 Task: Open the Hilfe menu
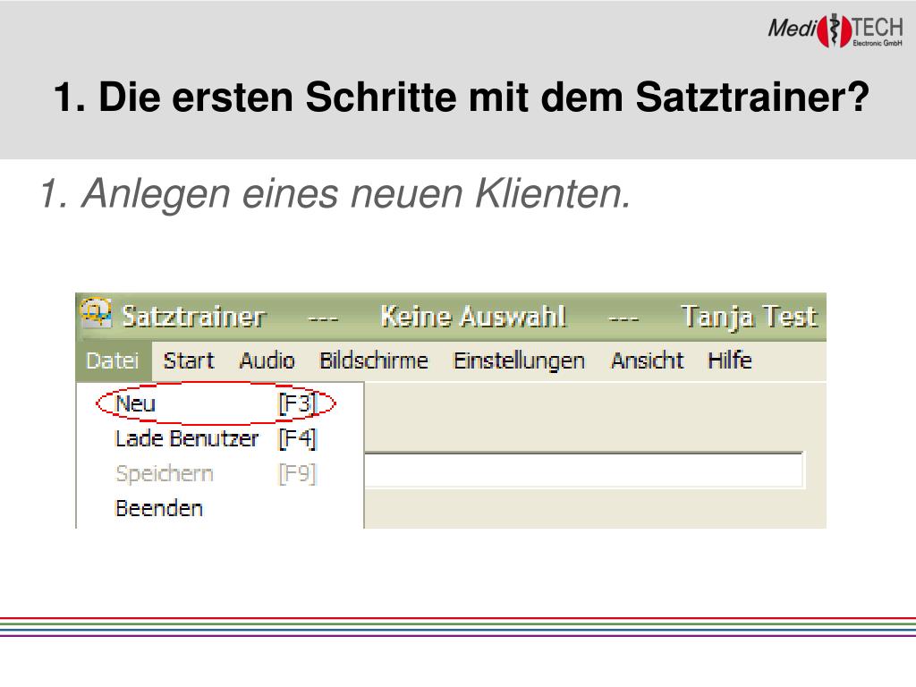(x=730, y=360)
